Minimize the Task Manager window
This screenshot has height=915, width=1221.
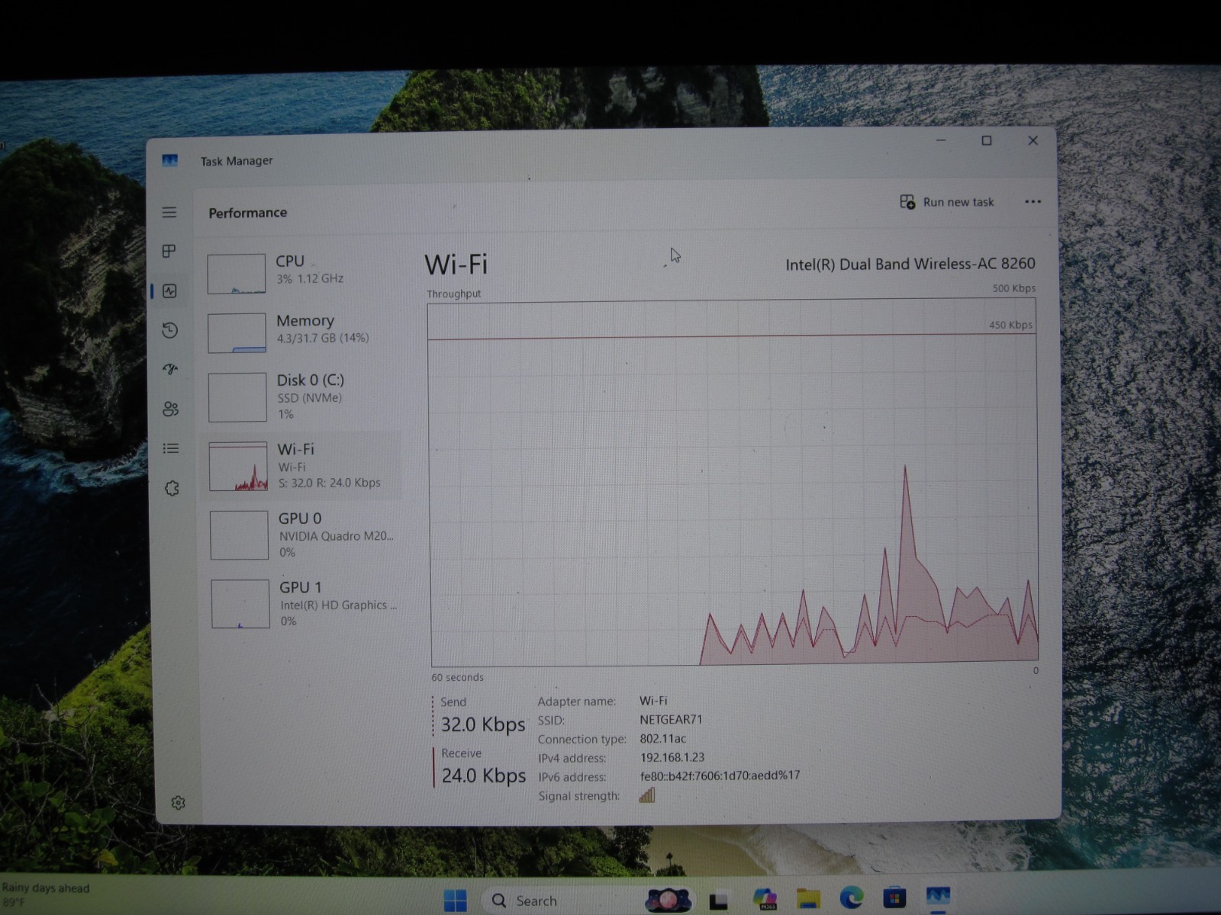941,140
